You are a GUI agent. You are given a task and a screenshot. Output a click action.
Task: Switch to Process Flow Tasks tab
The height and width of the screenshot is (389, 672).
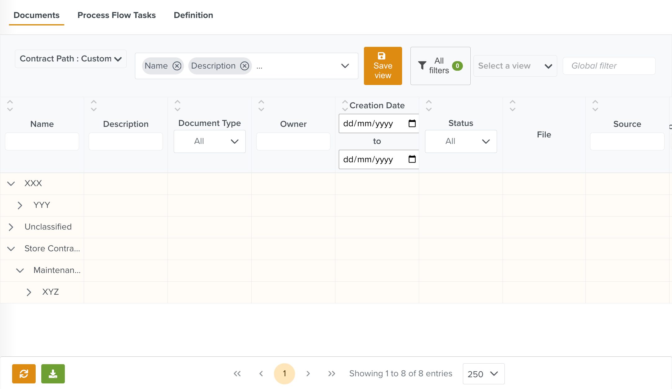[x=117, y=15]
